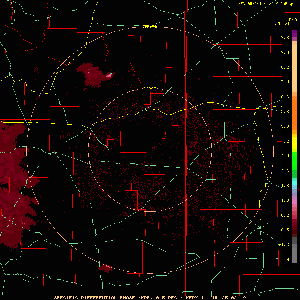Pick the yellow band on the color bar
Image resolution: width=300 pixels, height=300 pixels.
(294, 143)
